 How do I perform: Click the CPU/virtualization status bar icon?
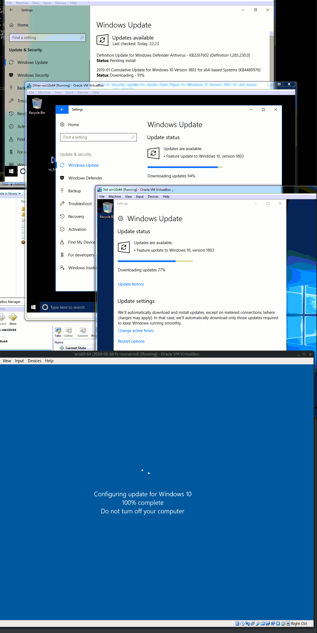(278, 624)
